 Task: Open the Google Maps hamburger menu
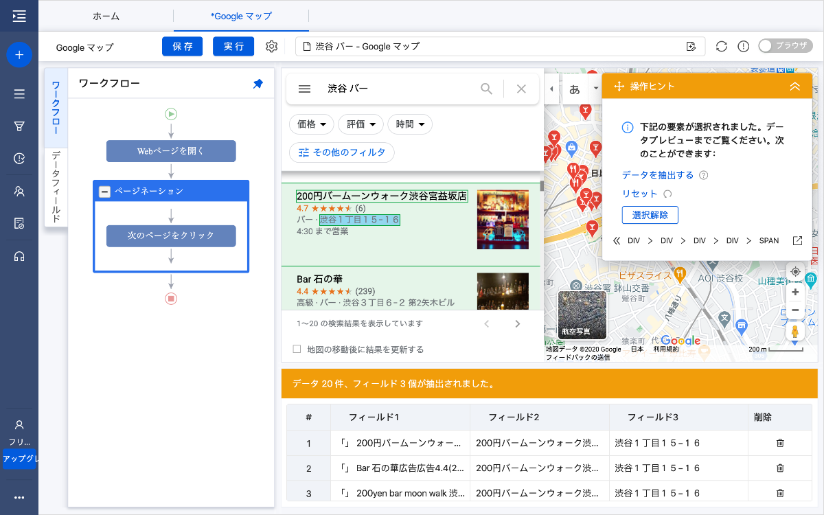point(305,89)
